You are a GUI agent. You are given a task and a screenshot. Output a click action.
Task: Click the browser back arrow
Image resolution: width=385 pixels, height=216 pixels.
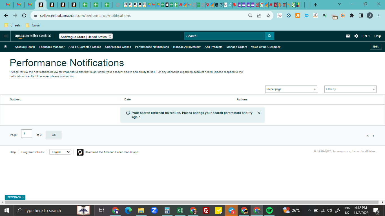pyautogui.click(x=6, y=15)
